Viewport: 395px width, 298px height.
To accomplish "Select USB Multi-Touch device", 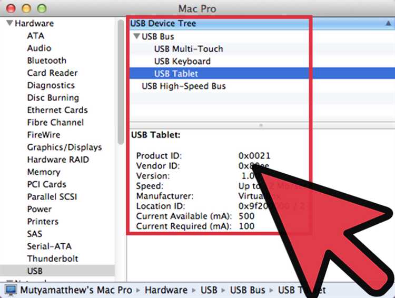I will click(188, 49).
